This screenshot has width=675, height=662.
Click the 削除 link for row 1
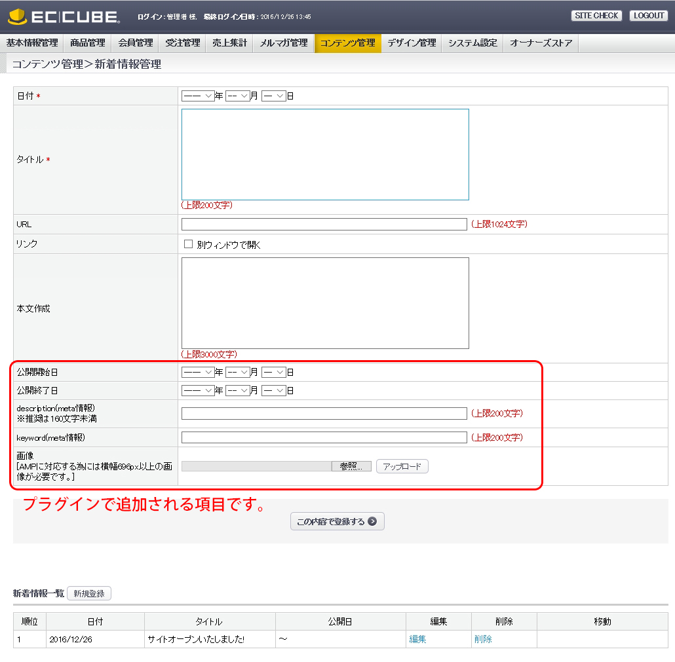483,639
